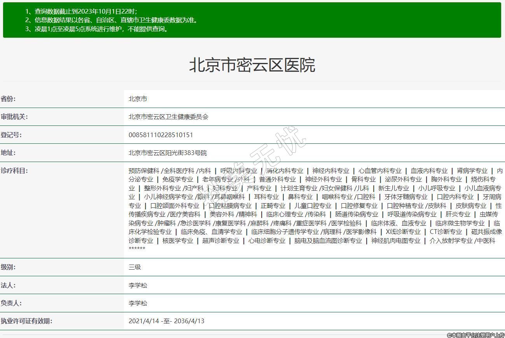The image size is (505, 338).
Task: Select the text 北京市密云区卫生健康委员会
Action: pyautogui.click(x=168, y=117)
